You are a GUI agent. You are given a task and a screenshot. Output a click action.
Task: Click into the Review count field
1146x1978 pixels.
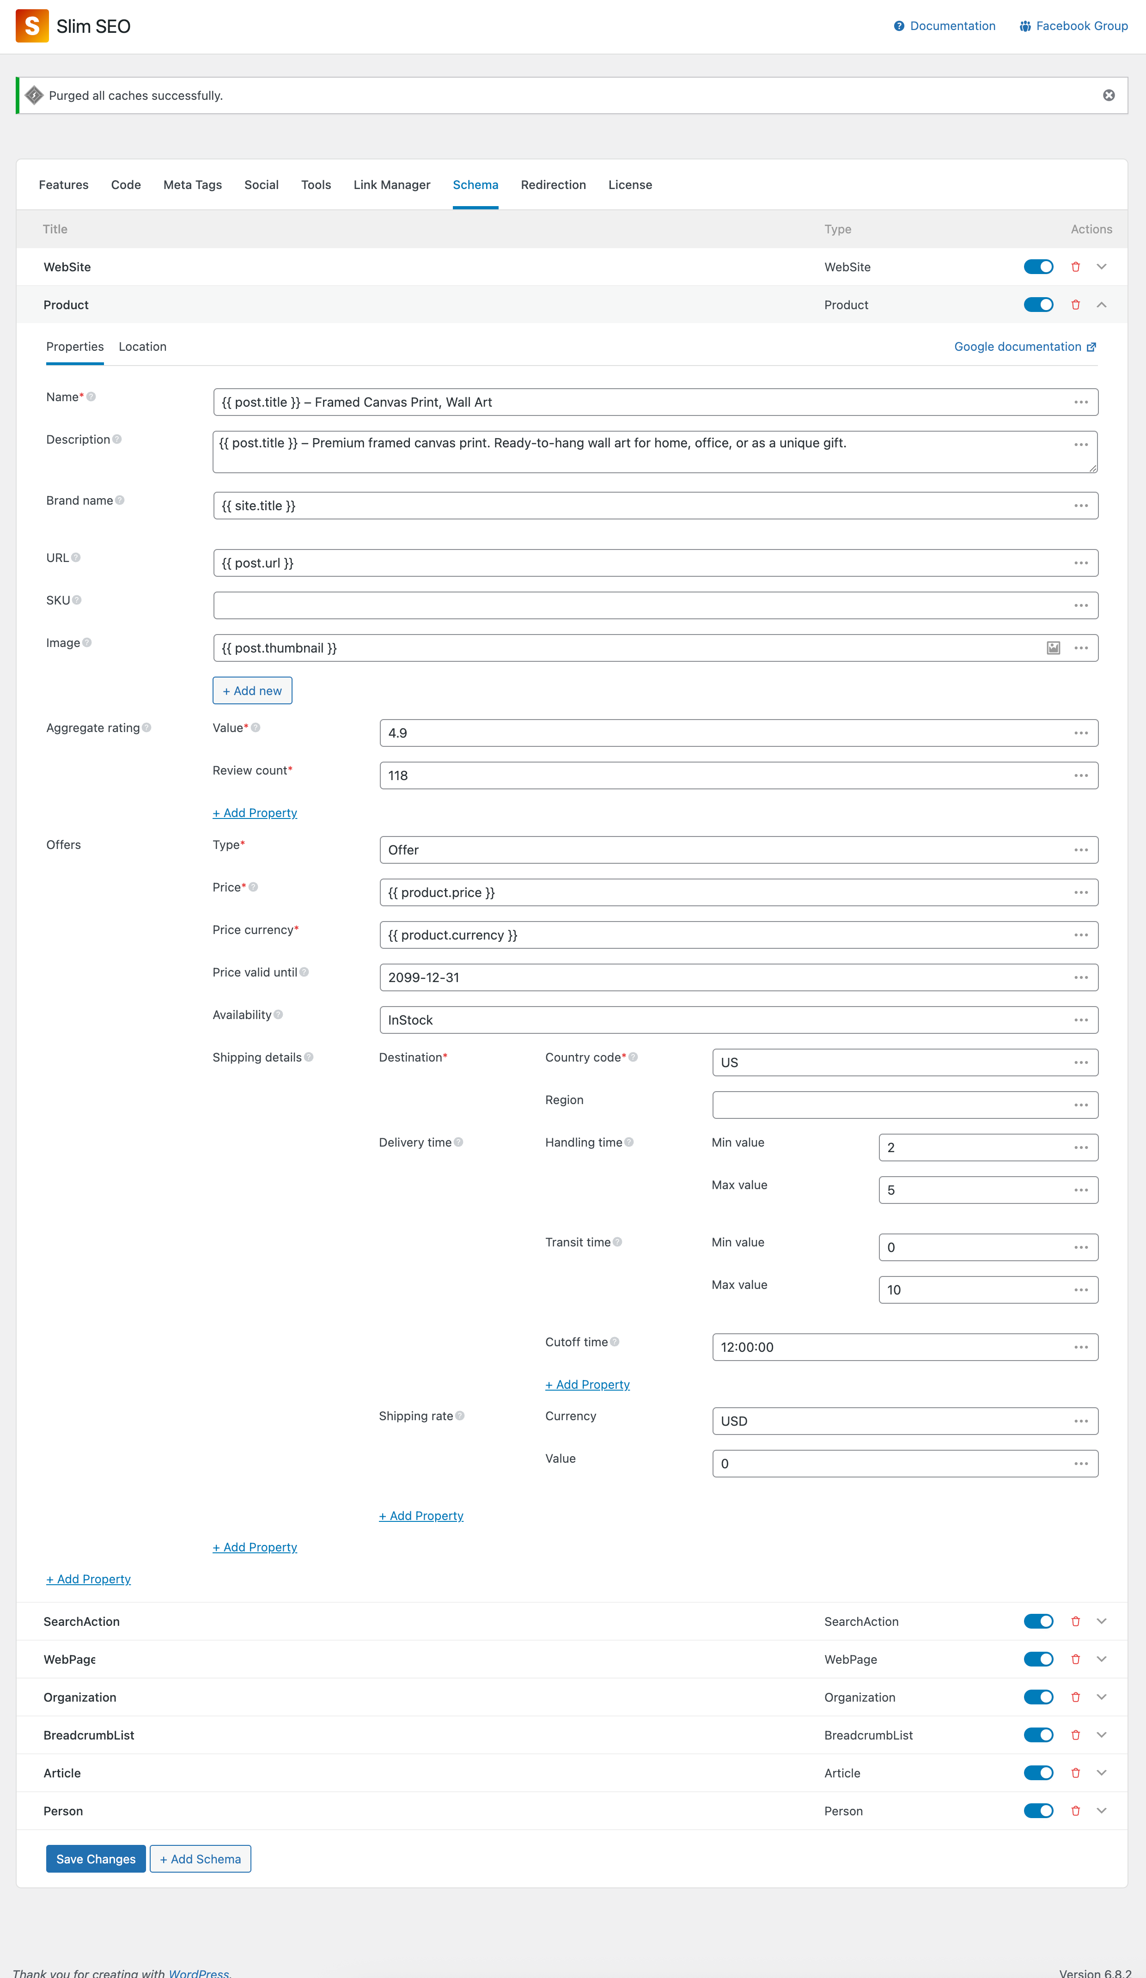[x=722, y=775]
